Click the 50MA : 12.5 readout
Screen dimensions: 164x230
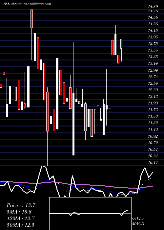pyautogui.click(x=21, y=225)
